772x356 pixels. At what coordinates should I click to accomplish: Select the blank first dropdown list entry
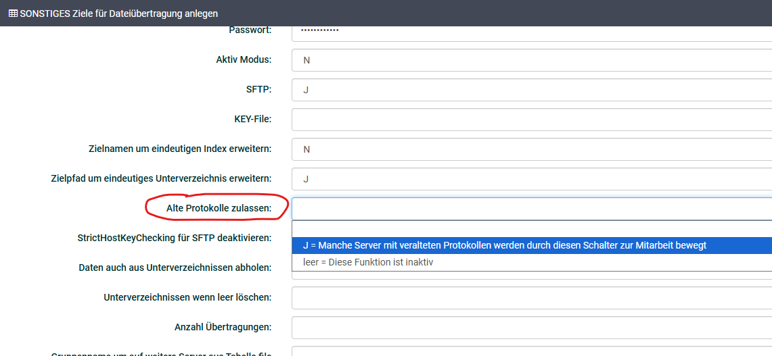click(531, 229)
